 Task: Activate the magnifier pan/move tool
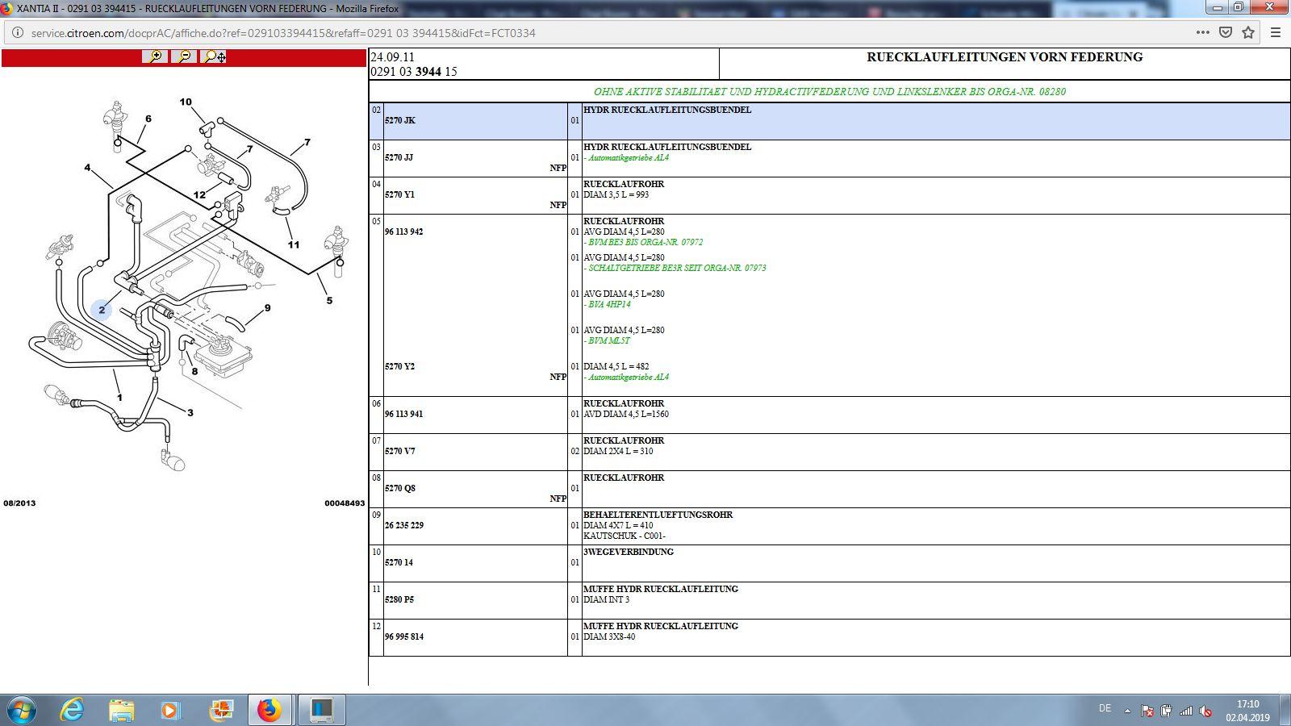[x=214, y=56]
